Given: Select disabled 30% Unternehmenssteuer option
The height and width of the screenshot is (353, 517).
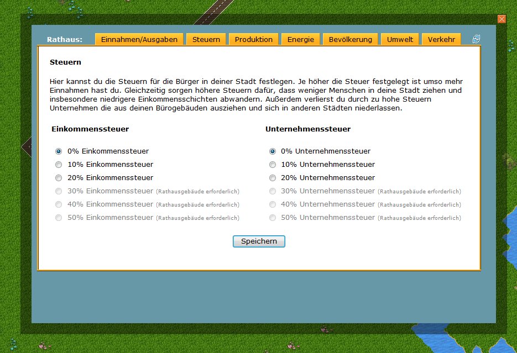Looking at the screenshot, I should coord(273,191).
